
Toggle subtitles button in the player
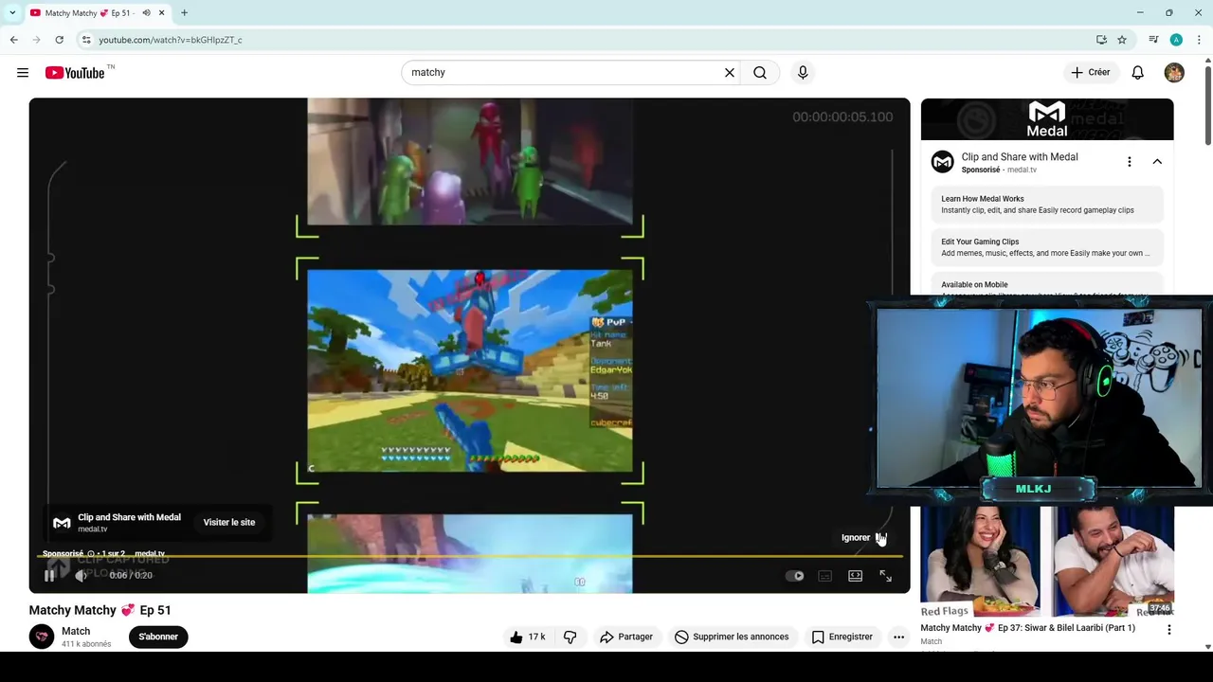[x=825, y=576]
